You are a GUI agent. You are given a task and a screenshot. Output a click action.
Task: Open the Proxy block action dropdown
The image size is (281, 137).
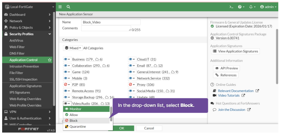click(x=132, y=85)
